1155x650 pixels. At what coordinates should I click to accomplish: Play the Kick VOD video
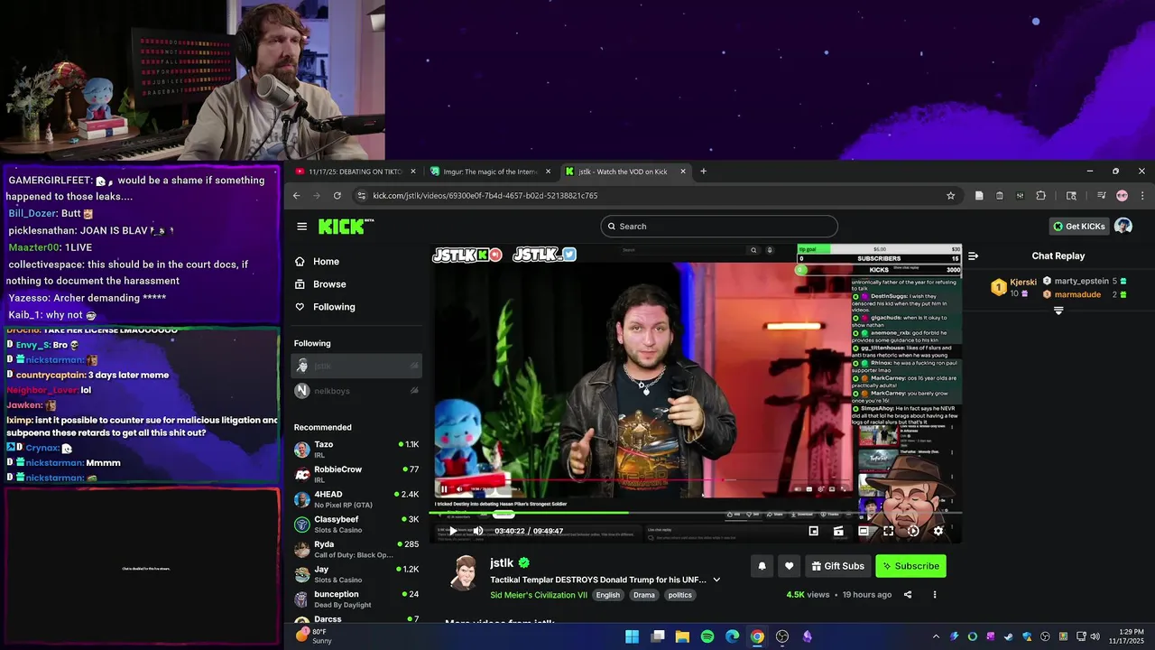coord(453,531)
